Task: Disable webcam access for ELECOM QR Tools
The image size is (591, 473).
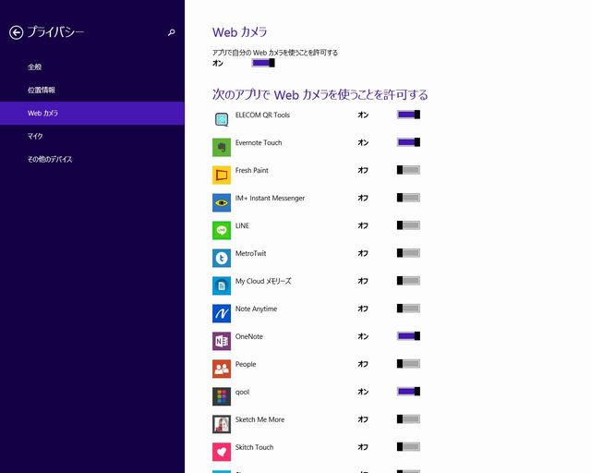Action: [x=408, y=115]
